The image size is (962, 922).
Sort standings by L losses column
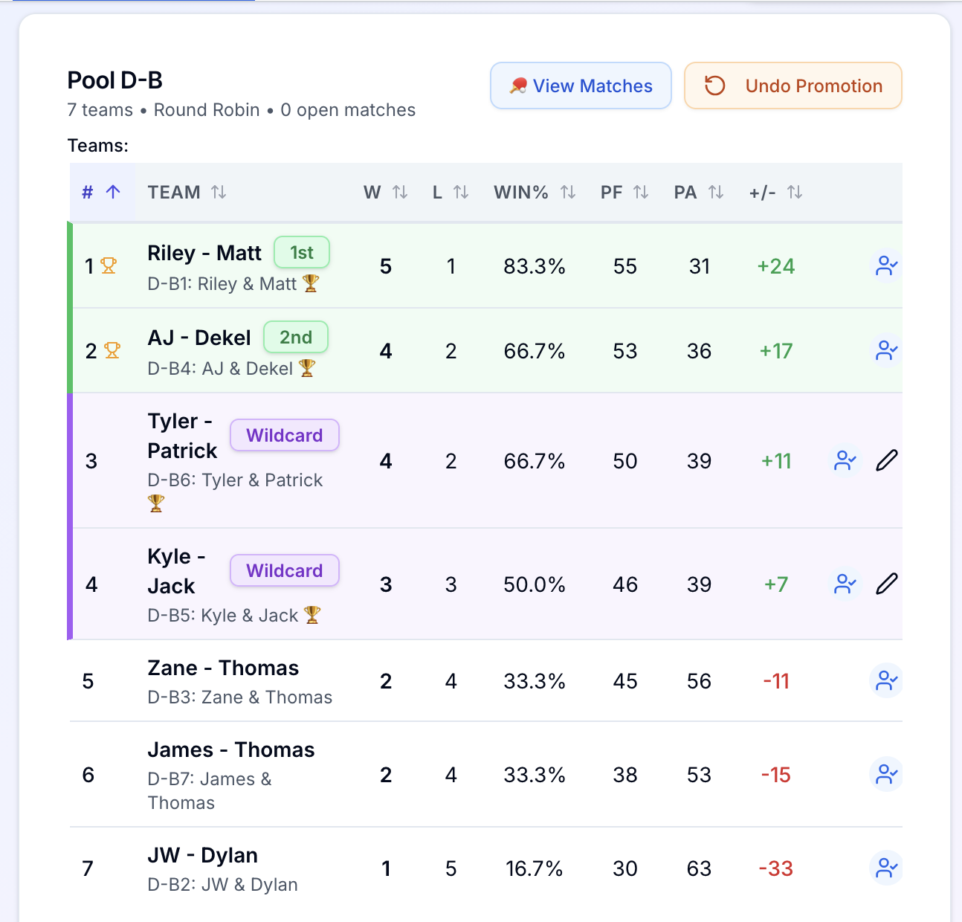click(450, 193)
